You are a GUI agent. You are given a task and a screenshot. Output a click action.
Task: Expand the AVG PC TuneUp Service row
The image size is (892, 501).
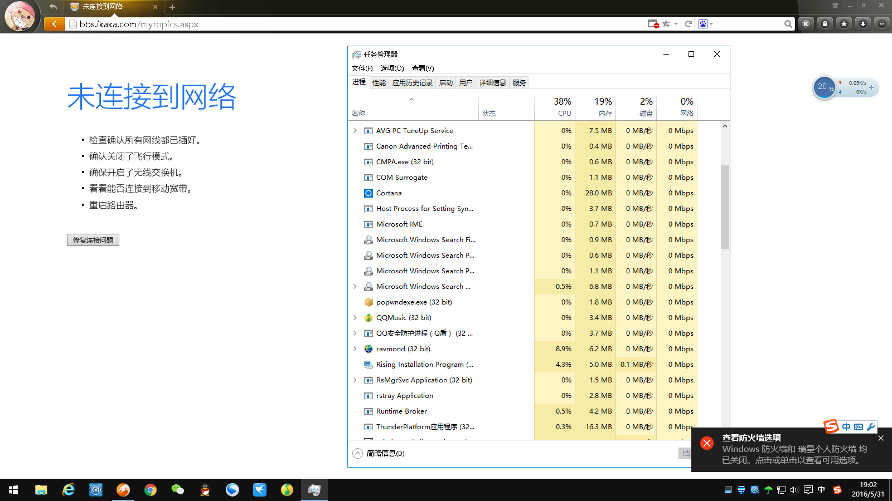pos(355,131)
